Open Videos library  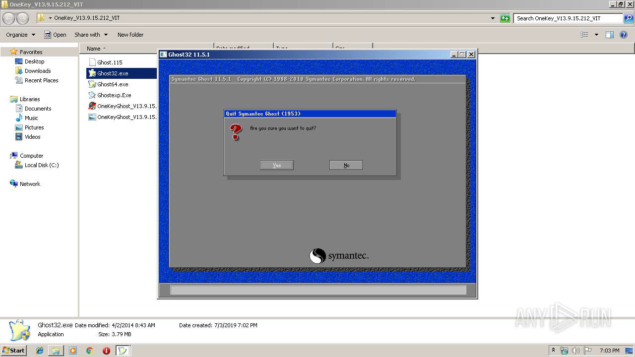coord(33,137)
